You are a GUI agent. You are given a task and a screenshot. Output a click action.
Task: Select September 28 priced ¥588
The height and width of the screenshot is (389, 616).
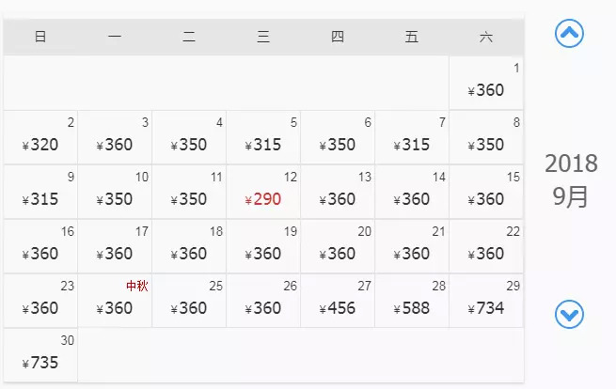412,301
